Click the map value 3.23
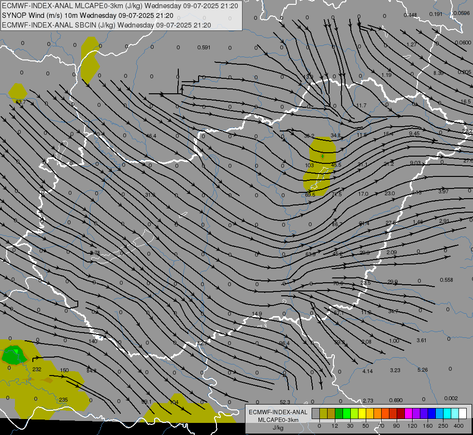The image size is (473, 435). tap(395, 370)
